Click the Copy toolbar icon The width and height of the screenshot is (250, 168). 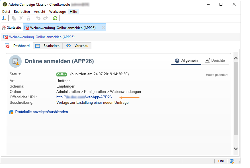click(14, 18)
